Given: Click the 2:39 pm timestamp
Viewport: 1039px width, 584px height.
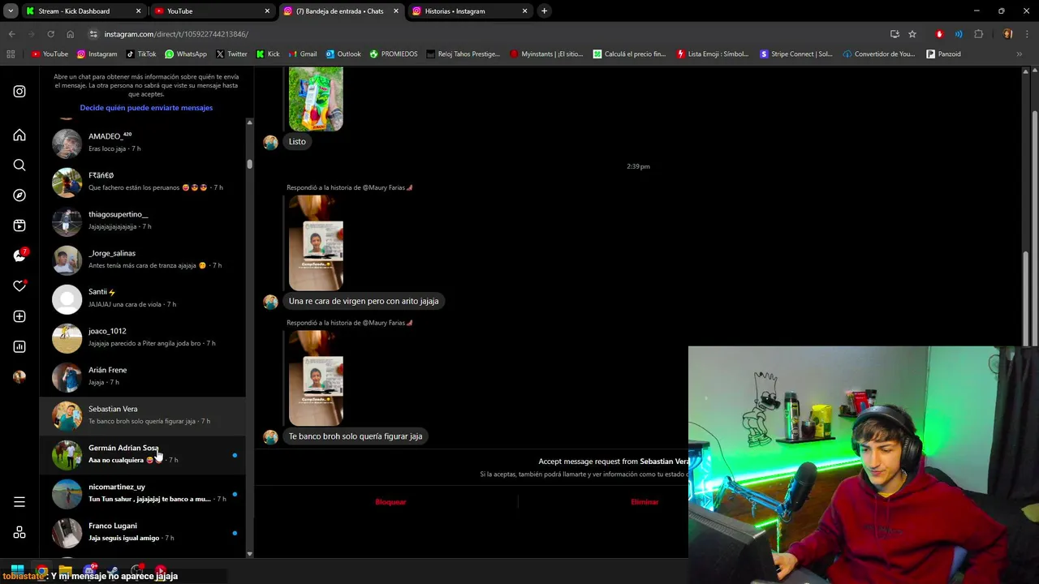Looking at the screenshot, I should tap(638, 166).
